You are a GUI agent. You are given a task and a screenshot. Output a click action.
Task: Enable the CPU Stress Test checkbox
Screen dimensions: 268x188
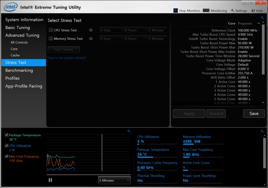click(51, 30)
